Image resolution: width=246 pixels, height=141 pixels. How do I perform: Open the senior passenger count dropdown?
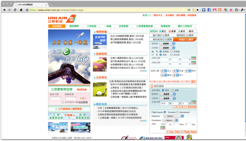click(x=188, y=71)
